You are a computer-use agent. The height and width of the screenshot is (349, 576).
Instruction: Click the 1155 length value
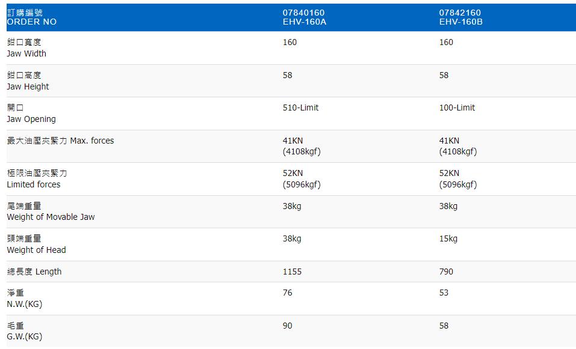coord(292,272)
